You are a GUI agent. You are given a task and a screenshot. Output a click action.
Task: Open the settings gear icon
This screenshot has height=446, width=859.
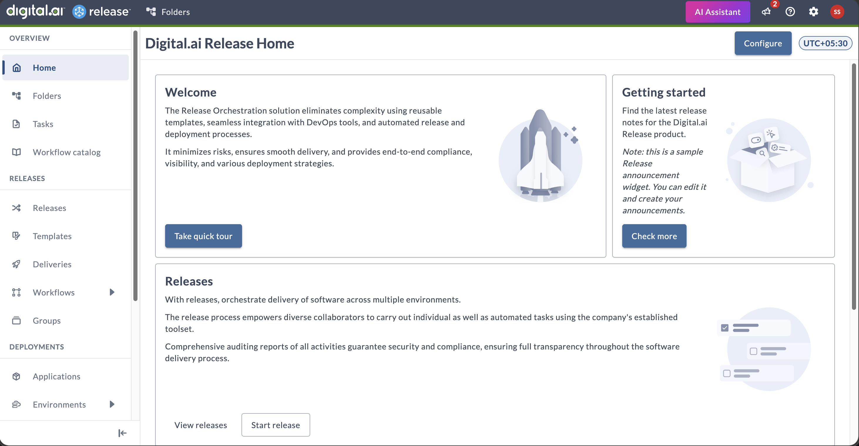(813, 12)
